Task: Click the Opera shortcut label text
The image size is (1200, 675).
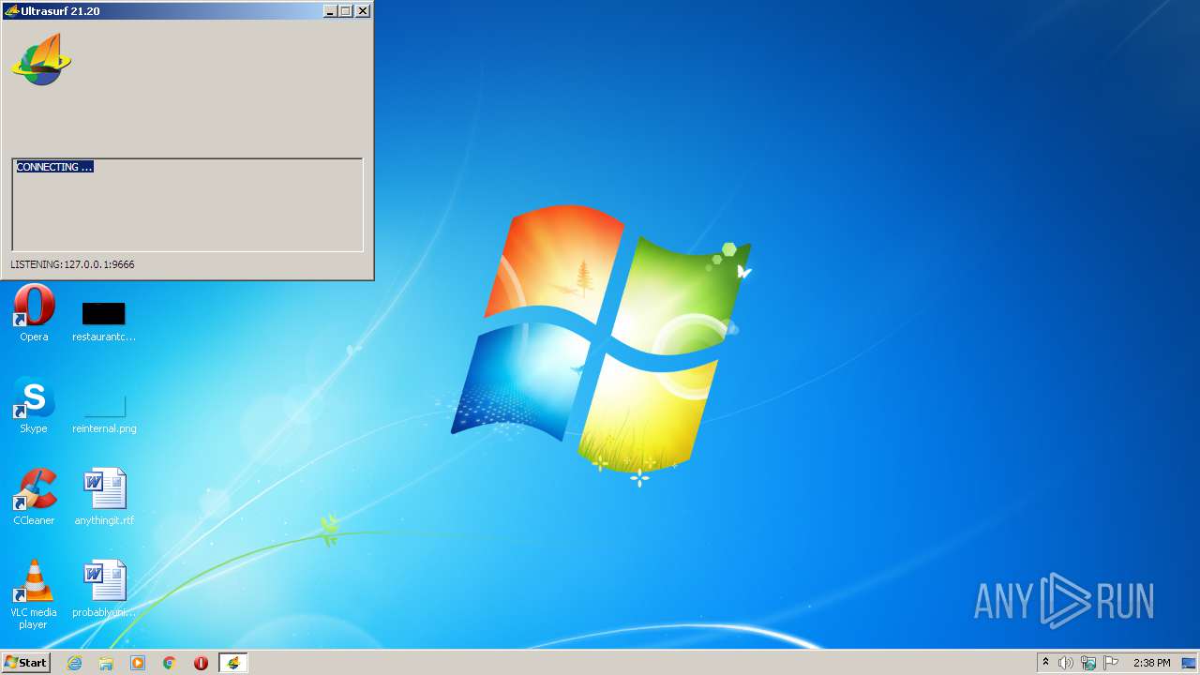Action: pos(34,337)
